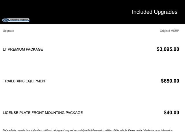Click the word "Upgrades" in the header title

[x=166, y=12]
